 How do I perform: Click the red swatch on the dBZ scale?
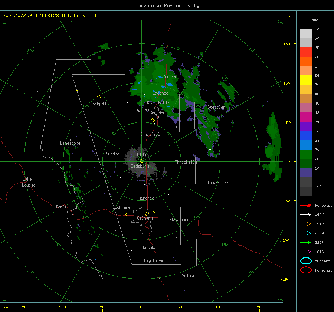pyautogui.click(x=306, y=52)
